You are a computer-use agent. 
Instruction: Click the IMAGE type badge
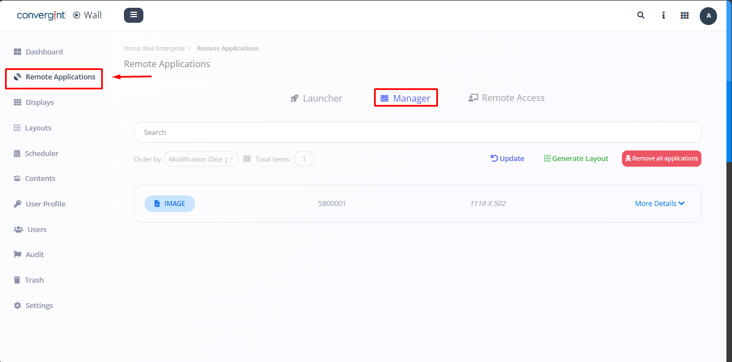tap(170, 204)
